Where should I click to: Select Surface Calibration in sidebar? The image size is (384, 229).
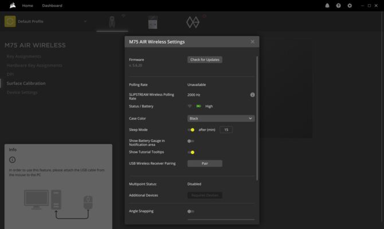[26, 83]
